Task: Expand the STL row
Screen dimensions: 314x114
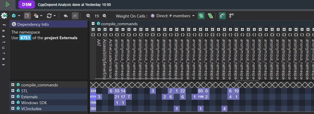Action: [13, 91]
